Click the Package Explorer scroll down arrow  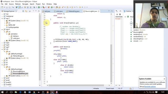pos(40,85)
